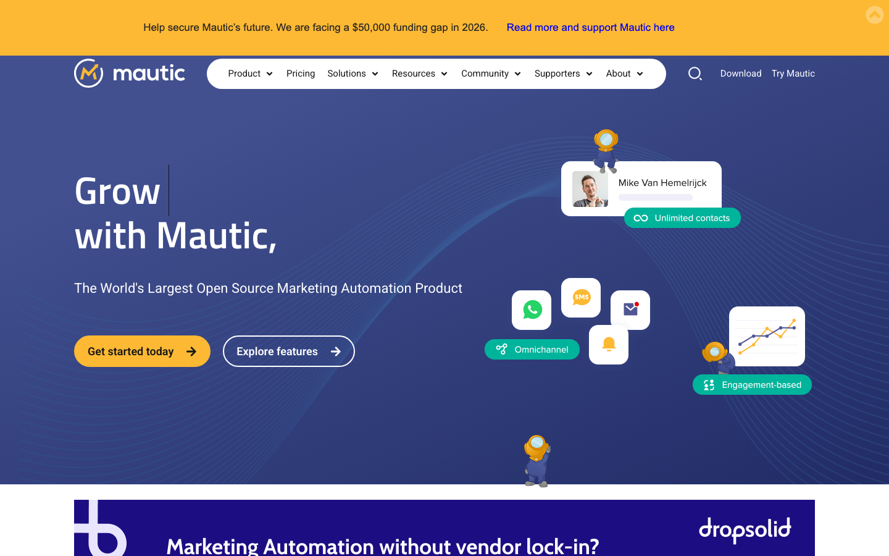Click the magnifying glass search icon
Viewport: 889px width, 556px height.
point(695,74)
